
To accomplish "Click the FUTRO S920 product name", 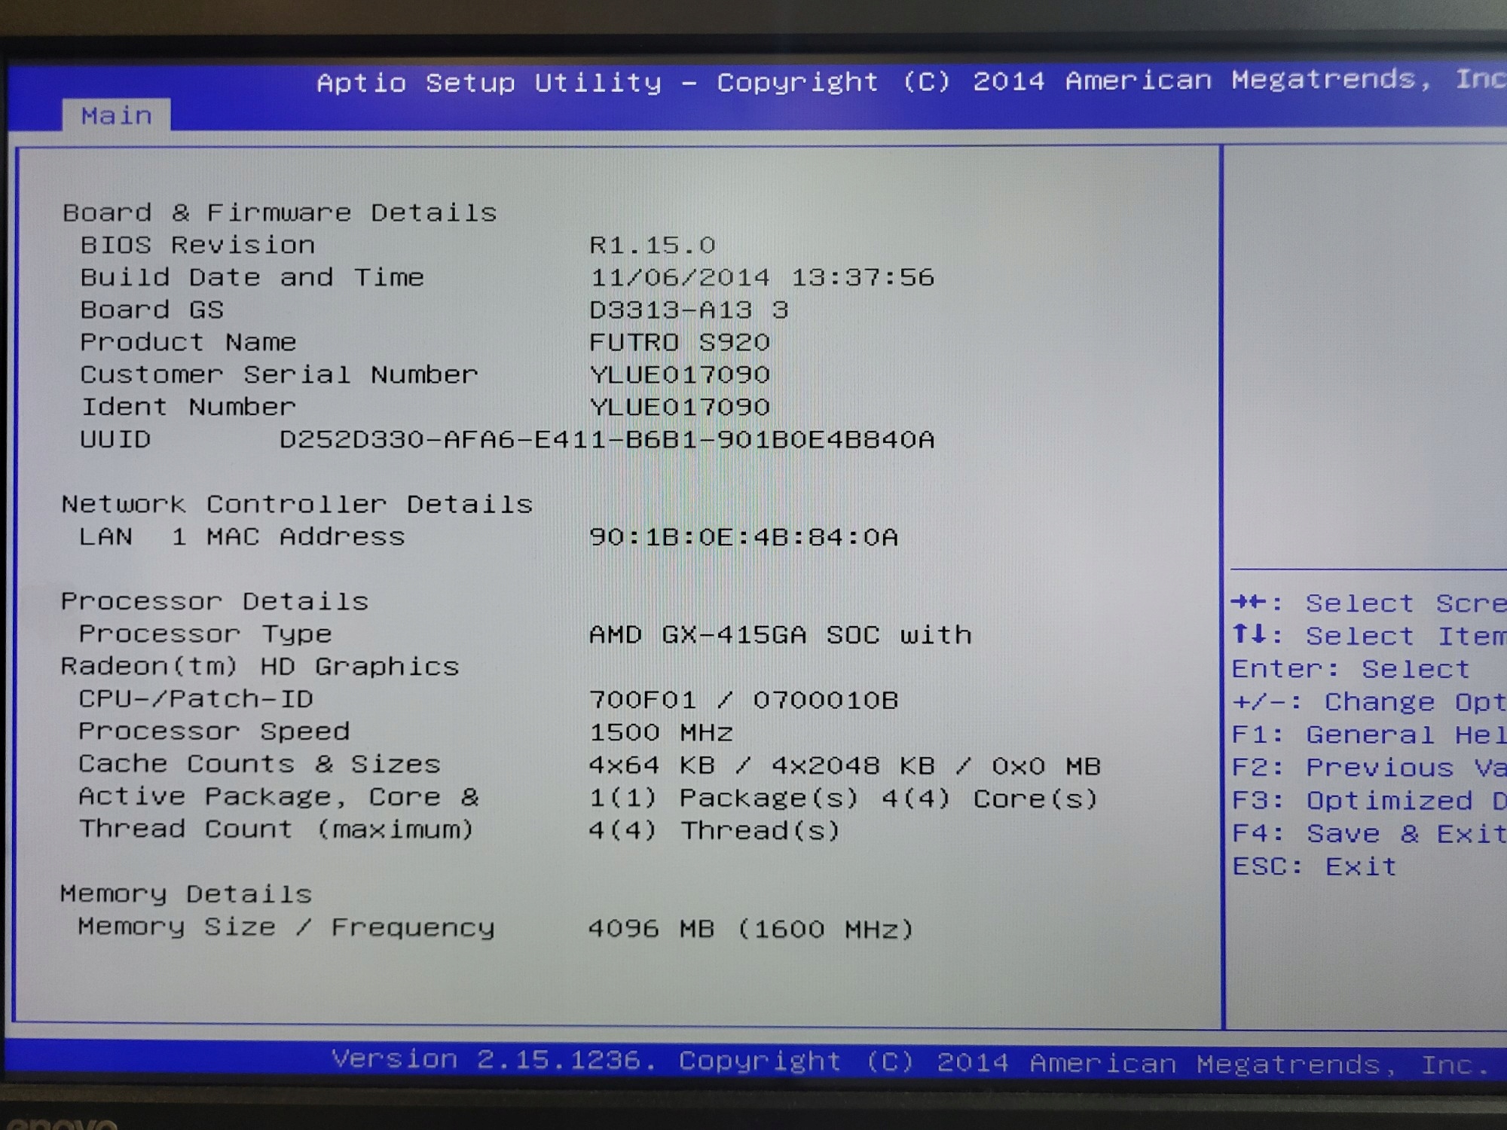I will coord(679,343).
